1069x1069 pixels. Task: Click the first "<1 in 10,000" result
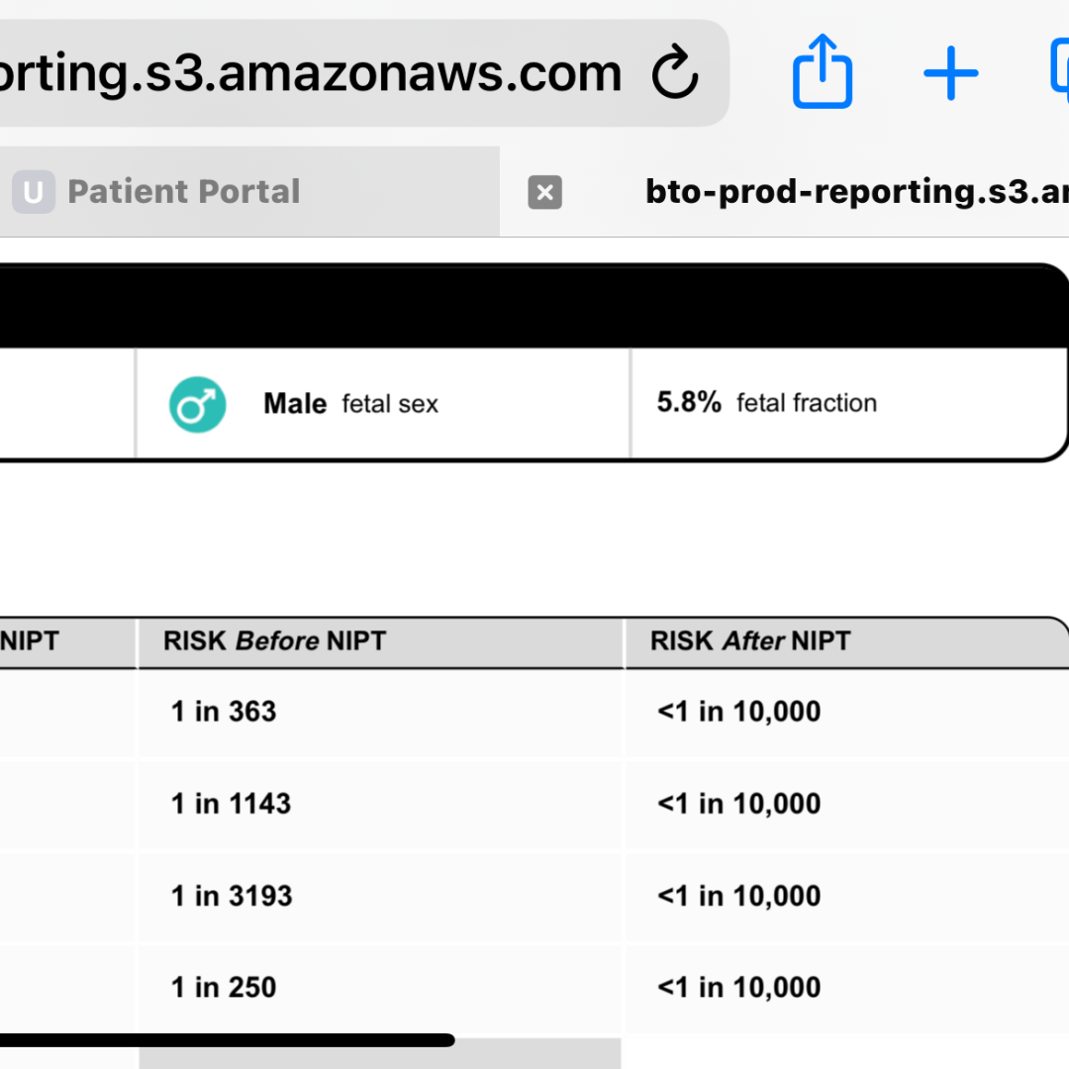tap(738, 712)
